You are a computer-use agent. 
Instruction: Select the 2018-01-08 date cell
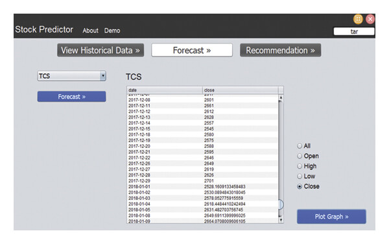click(x=165, y=215)
